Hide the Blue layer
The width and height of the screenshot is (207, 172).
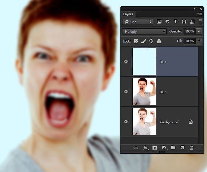[126, 61]
